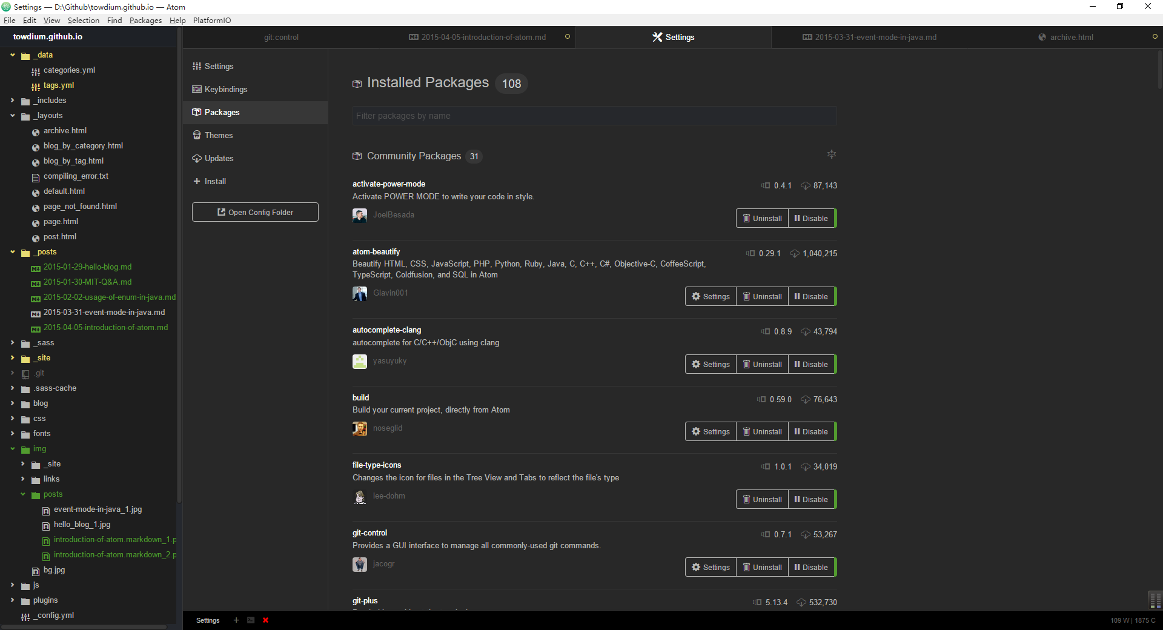Uninstall autocomplete-clang package
The image size is (1163, 630).
click(762, 365)
